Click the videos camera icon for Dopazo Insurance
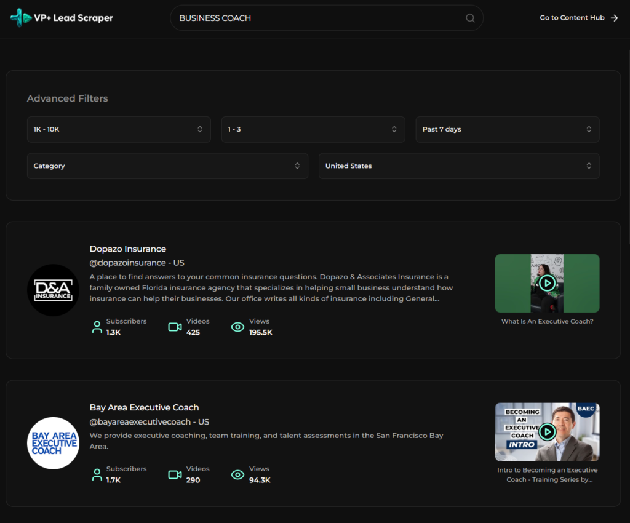 [x=175, y=327]
